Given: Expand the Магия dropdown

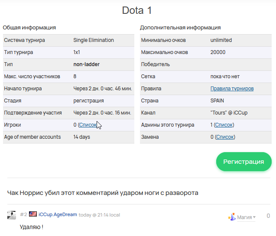Looking at the screenshot, I should click(x=246, y=217).
